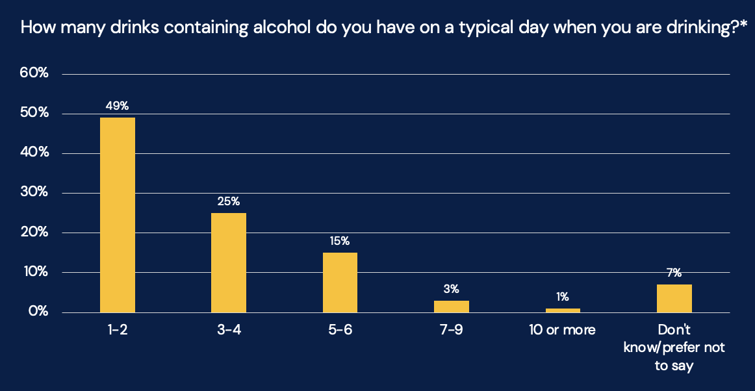Click "Don't know/prefer not to say" label
Screen dimensions: 755x391
[674, 347]
